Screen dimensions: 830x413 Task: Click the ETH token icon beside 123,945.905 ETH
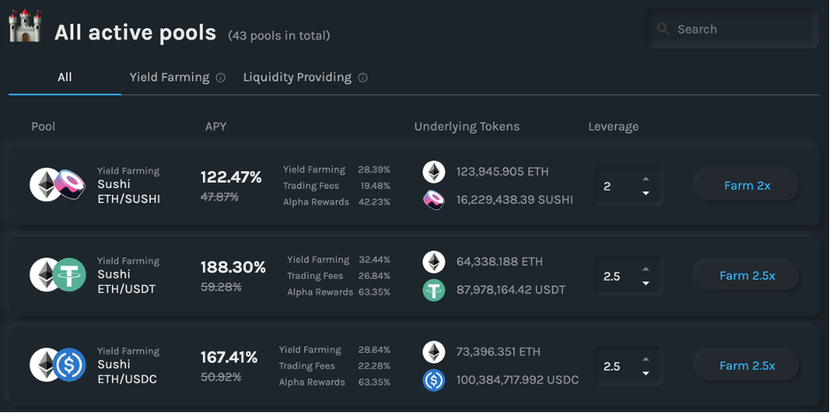pos(434,172)
